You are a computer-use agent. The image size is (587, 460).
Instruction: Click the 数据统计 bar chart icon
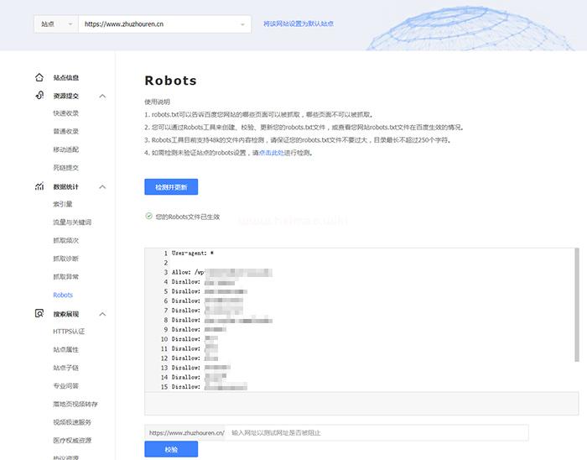pos(39,186)
